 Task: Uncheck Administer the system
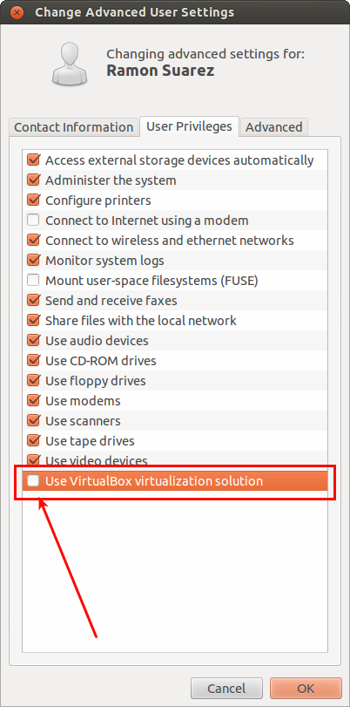(33, 180)
